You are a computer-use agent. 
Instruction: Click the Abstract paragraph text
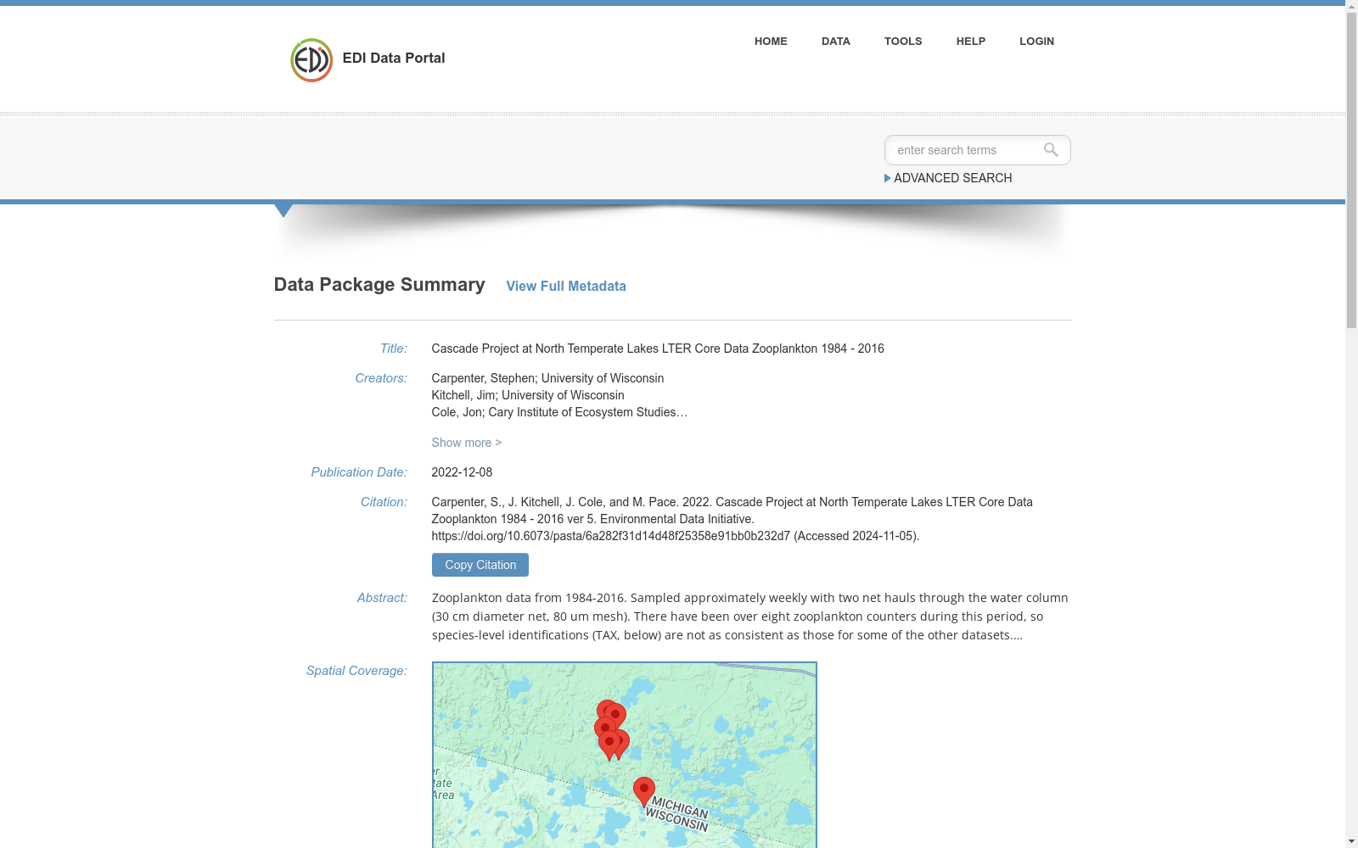(x=750, y=616)
